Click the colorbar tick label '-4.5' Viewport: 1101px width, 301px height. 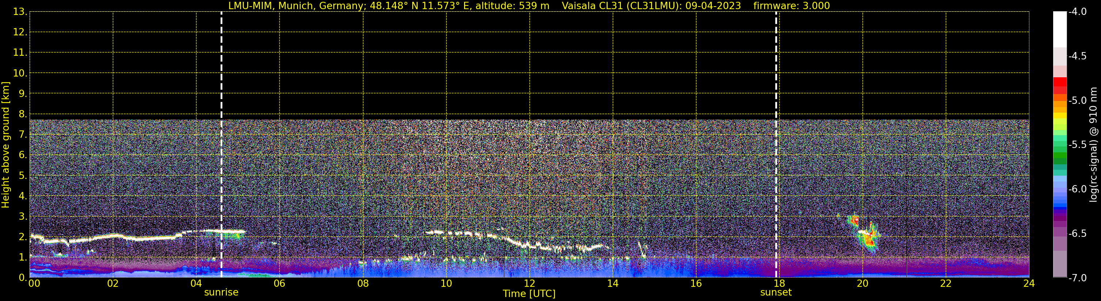click(1077, 56)
